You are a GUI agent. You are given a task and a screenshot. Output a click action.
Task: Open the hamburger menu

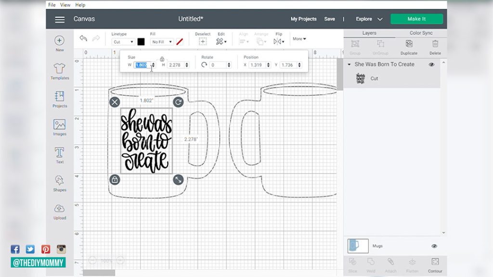click(x=60, y=19)
